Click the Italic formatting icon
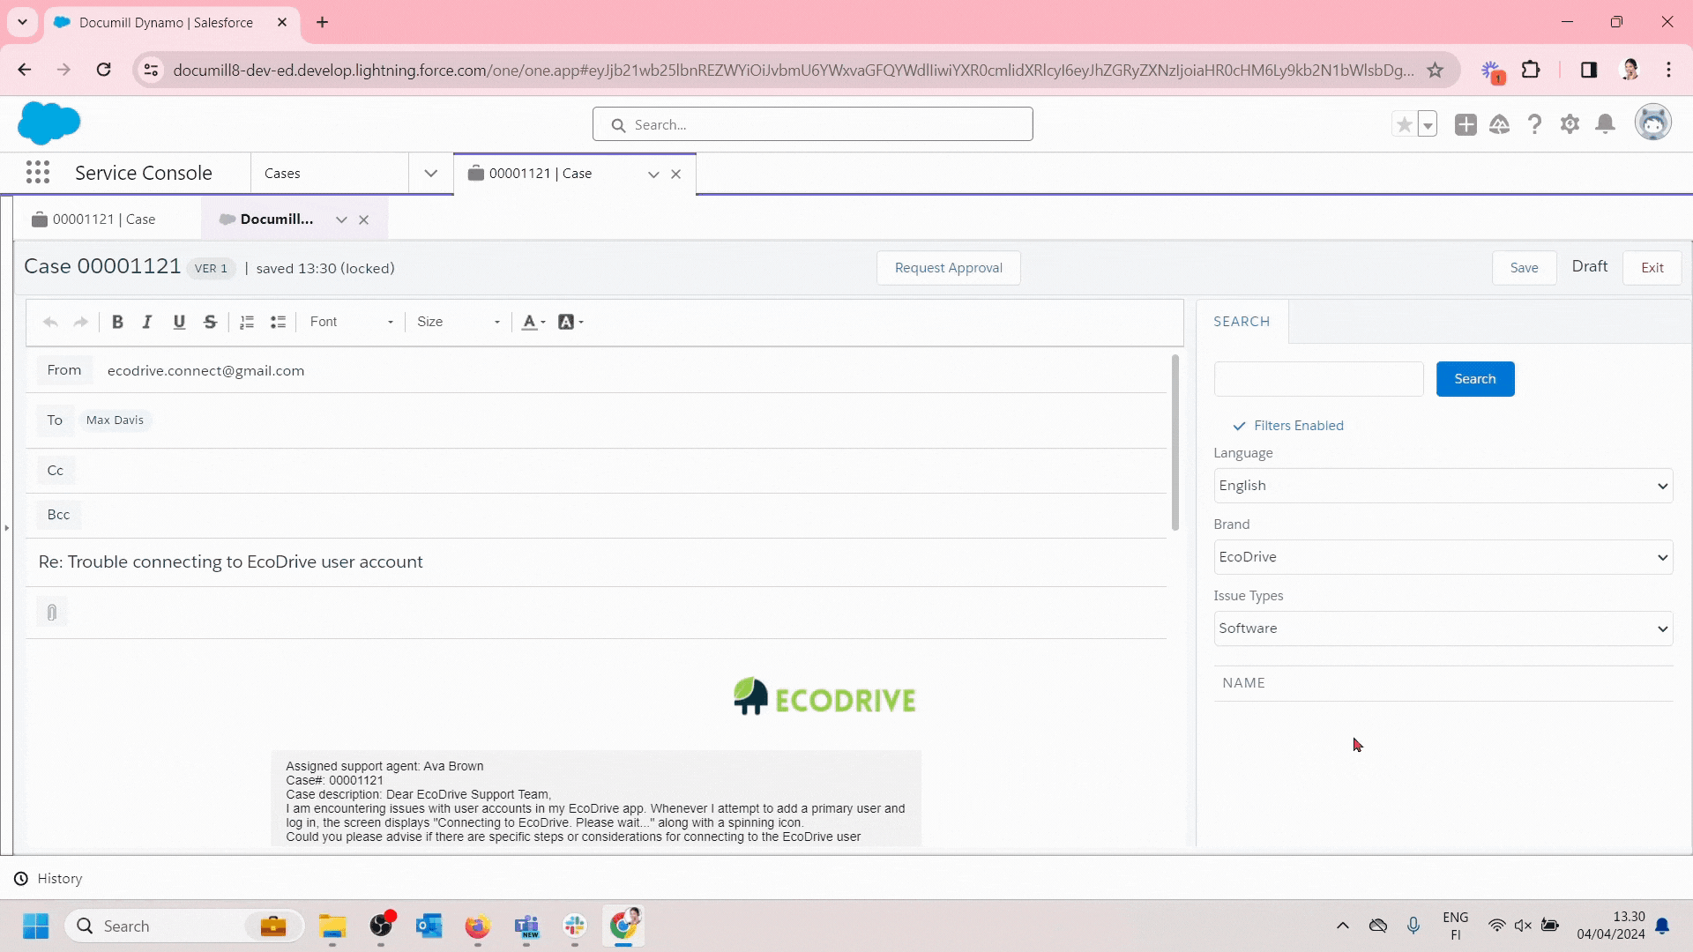 point(149,322)
